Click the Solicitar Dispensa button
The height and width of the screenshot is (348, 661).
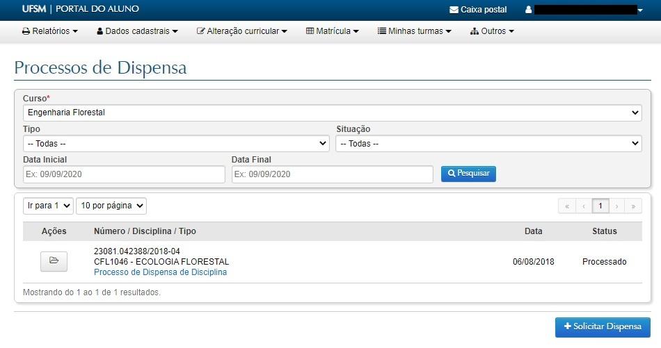pyautogui.click(x=603, y=326)
